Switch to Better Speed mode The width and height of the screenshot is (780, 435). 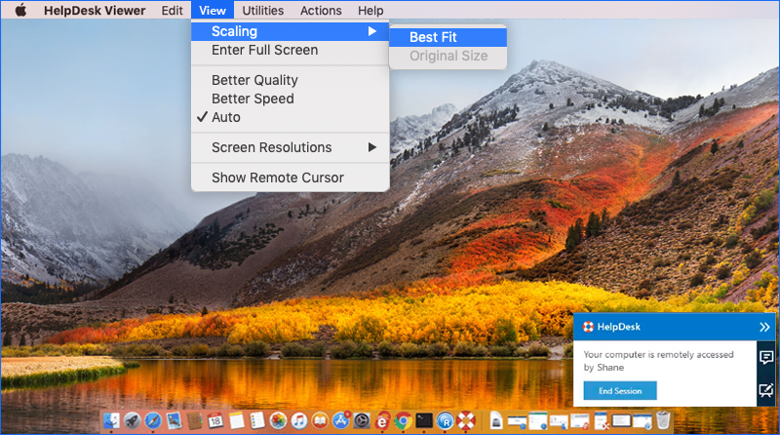click(x=253, y=99)
